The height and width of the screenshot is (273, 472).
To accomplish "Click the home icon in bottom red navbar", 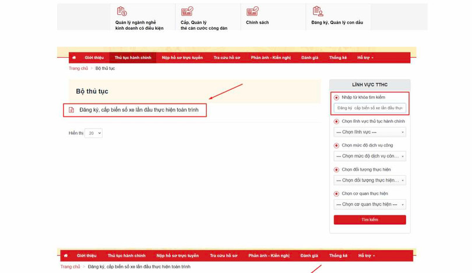I will [66, 256].
